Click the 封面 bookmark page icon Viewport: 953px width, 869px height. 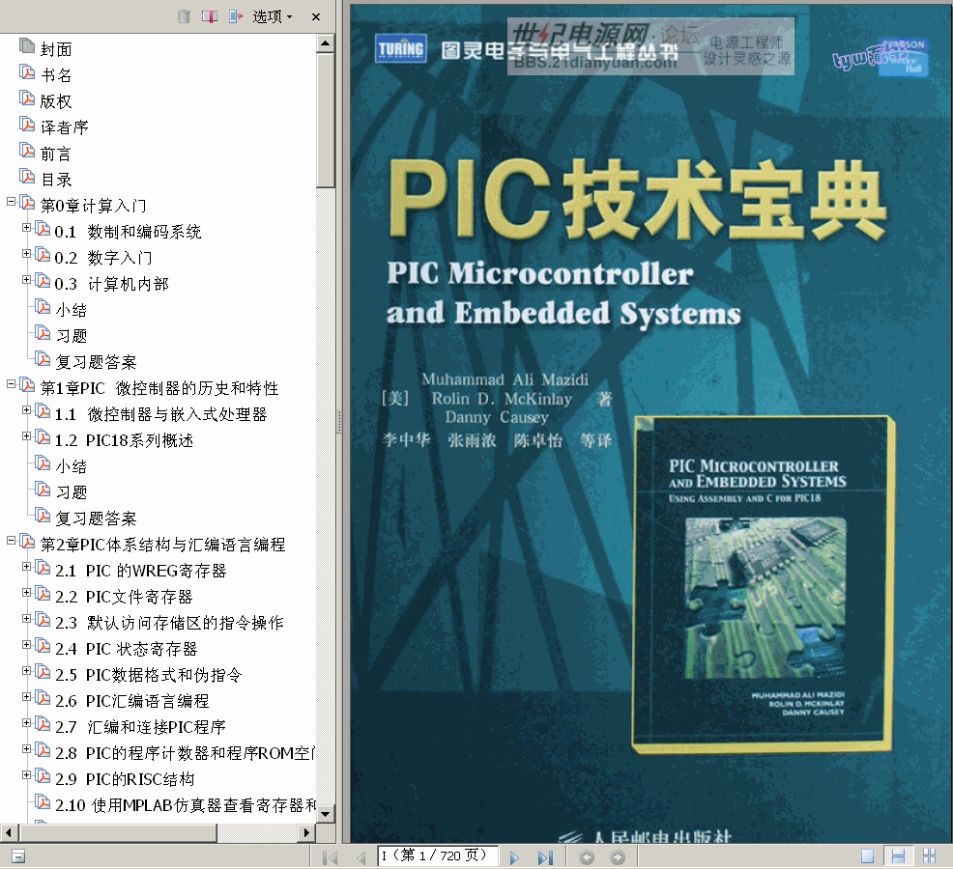[27, 45]
